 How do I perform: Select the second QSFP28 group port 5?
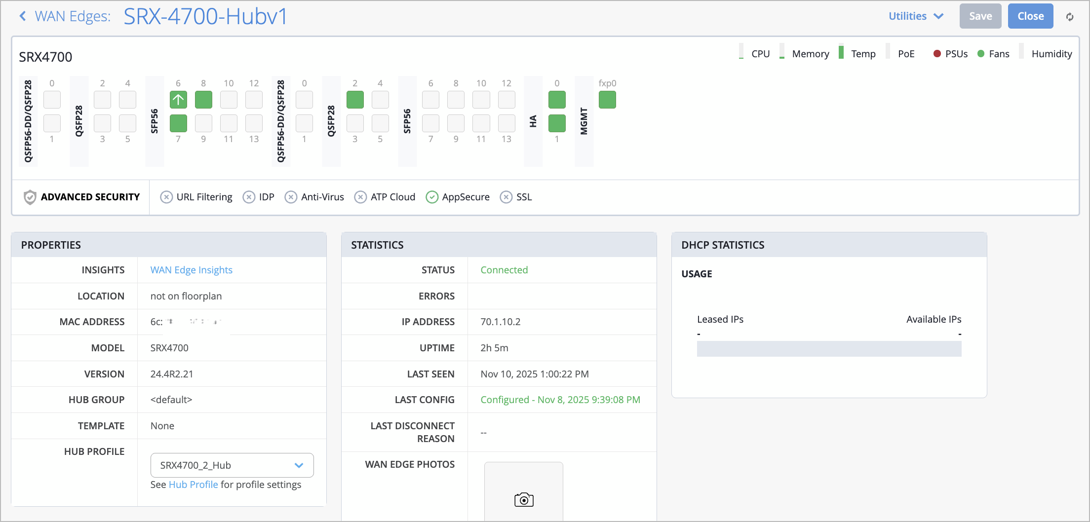[x=380, y=123]
